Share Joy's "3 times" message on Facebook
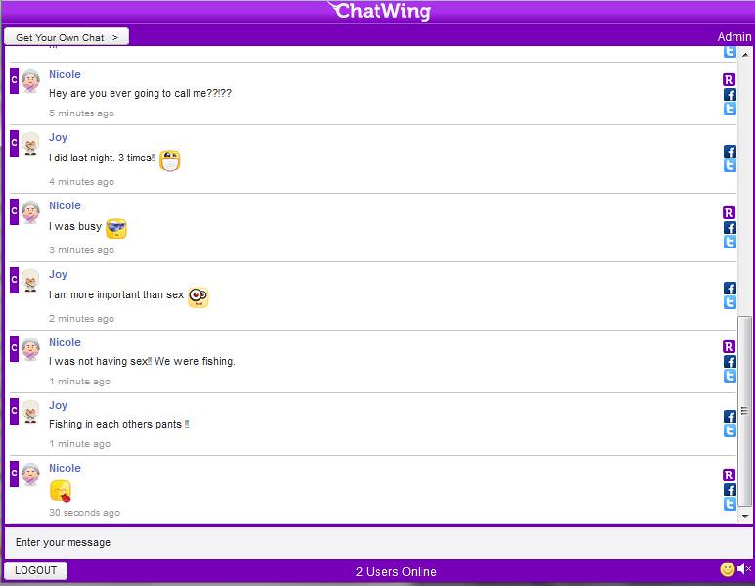Image resolution: width=755 pixels, height=586 pixels. click(x=730, y=152)
